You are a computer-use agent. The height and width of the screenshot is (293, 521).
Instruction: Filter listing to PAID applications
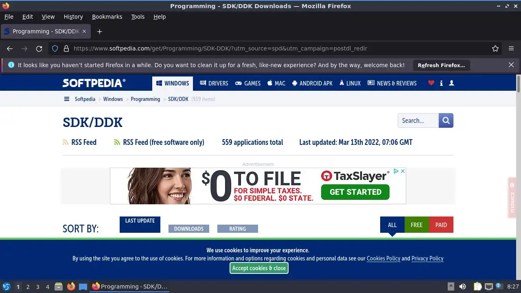pos(441,225)
